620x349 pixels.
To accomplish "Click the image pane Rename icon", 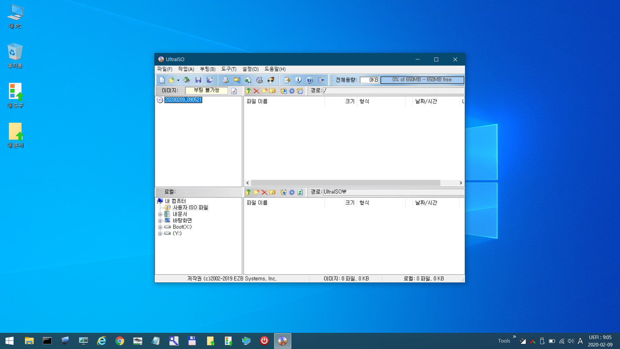I will (x=273, y=91).
